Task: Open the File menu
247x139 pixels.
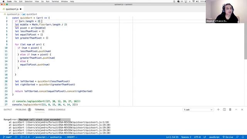Action: click(15, 2)
